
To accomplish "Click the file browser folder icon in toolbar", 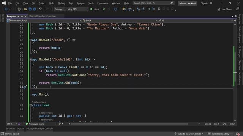I will 124,9.
